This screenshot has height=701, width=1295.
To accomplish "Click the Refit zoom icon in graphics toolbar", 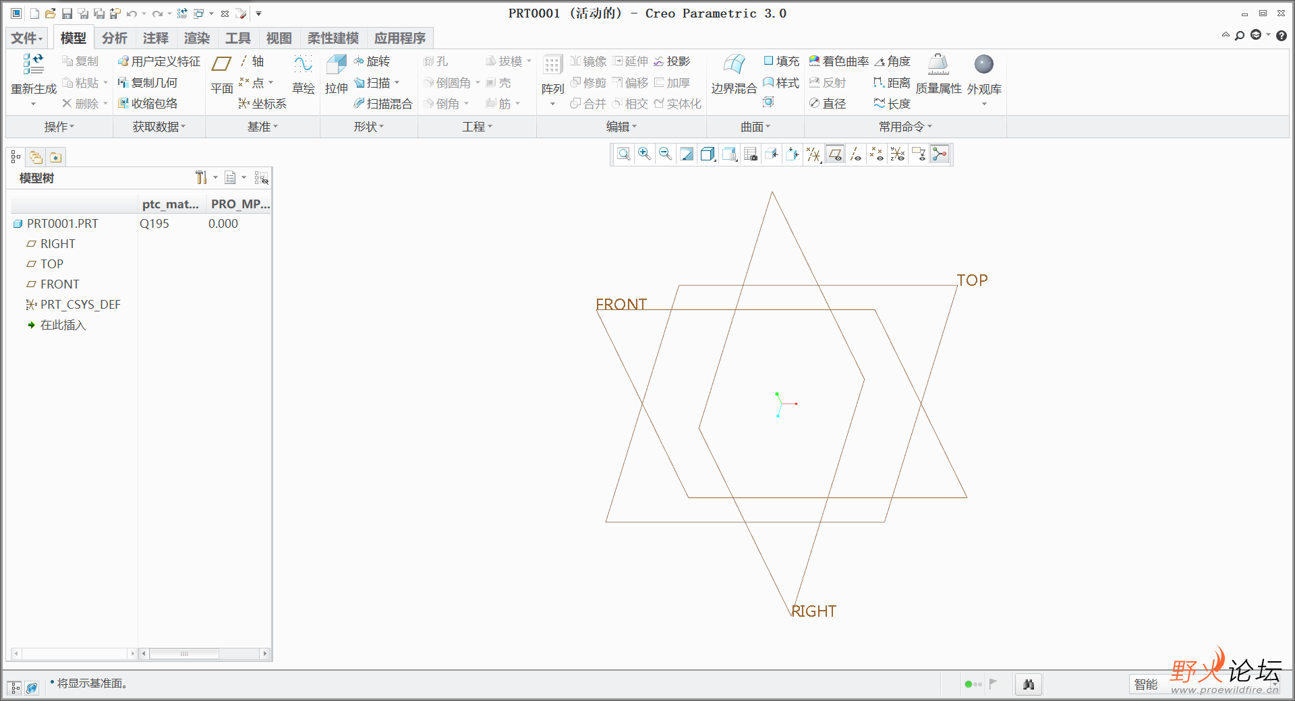I will 624,154.
